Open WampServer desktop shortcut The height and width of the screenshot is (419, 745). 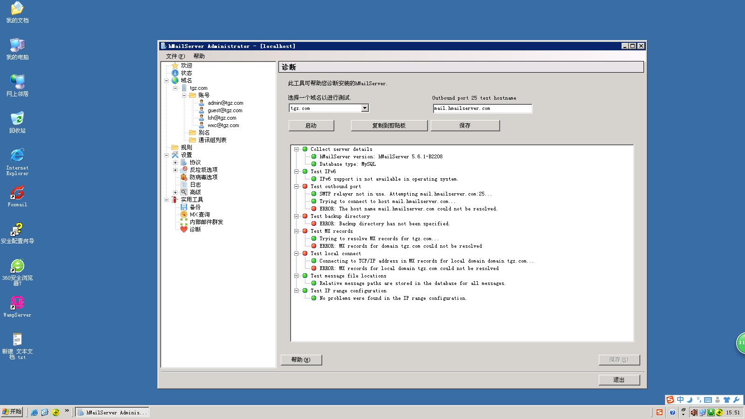(17, 304)
